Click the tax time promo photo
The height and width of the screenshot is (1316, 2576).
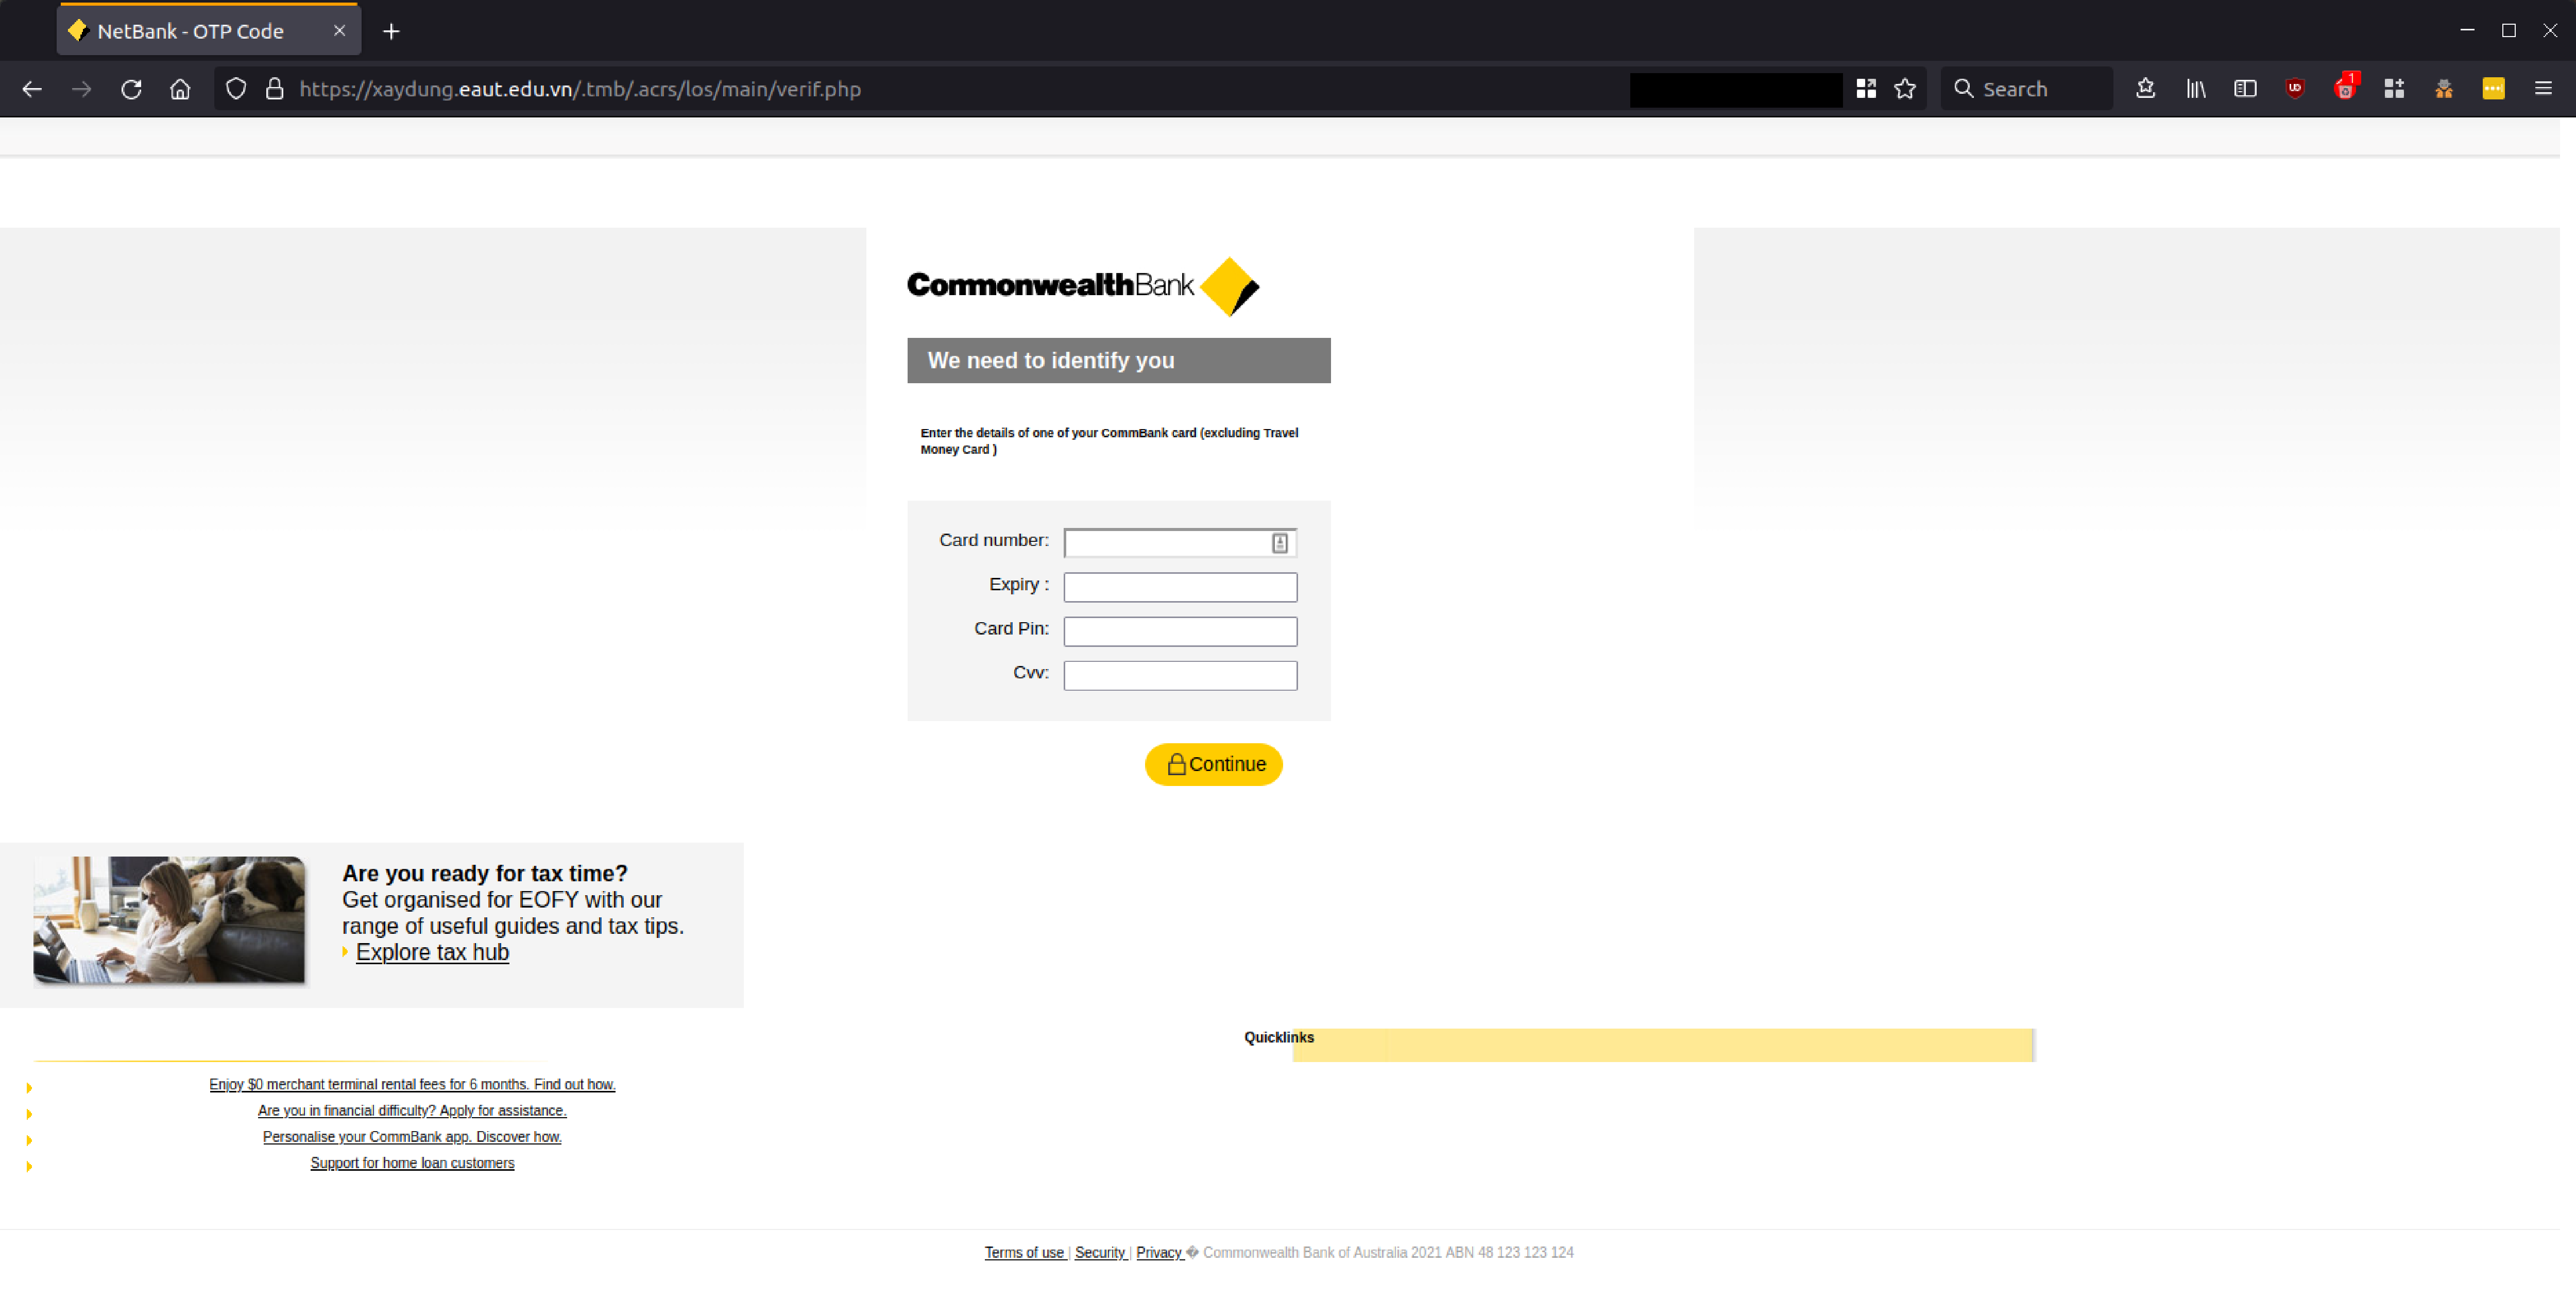169,919
